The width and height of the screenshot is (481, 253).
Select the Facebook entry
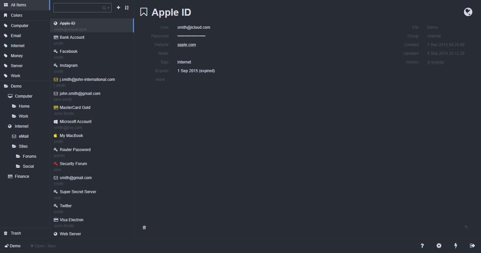coord(92,53)
